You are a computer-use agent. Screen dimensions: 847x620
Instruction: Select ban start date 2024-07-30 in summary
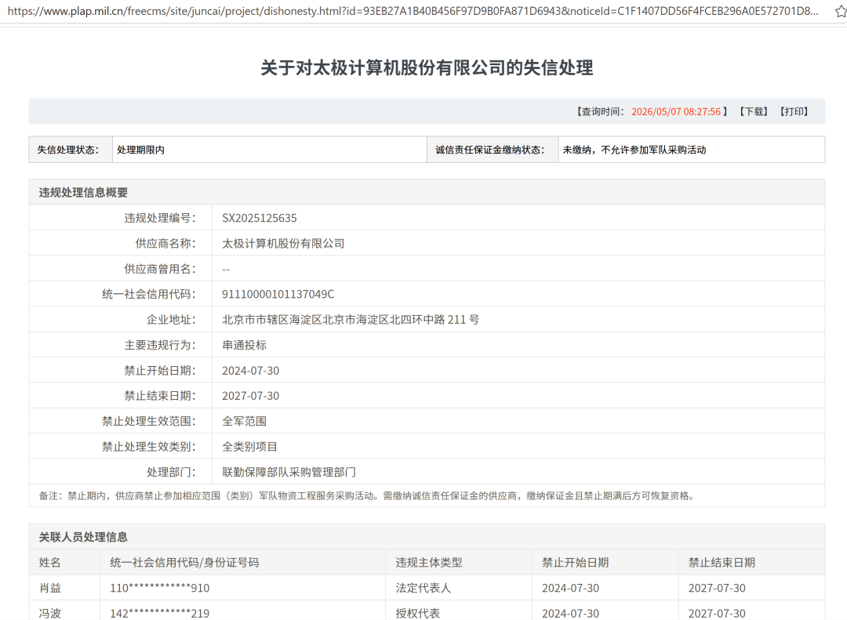point(251,371)
